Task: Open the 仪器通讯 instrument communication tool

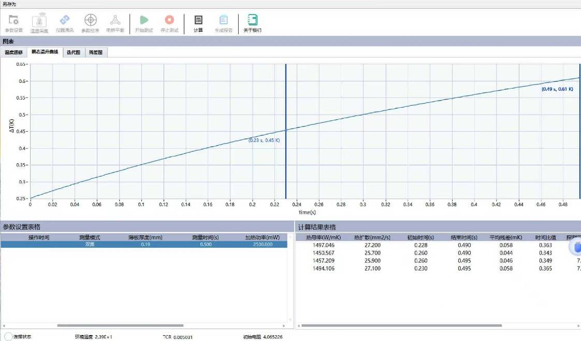Action: (x=65, y=23)
